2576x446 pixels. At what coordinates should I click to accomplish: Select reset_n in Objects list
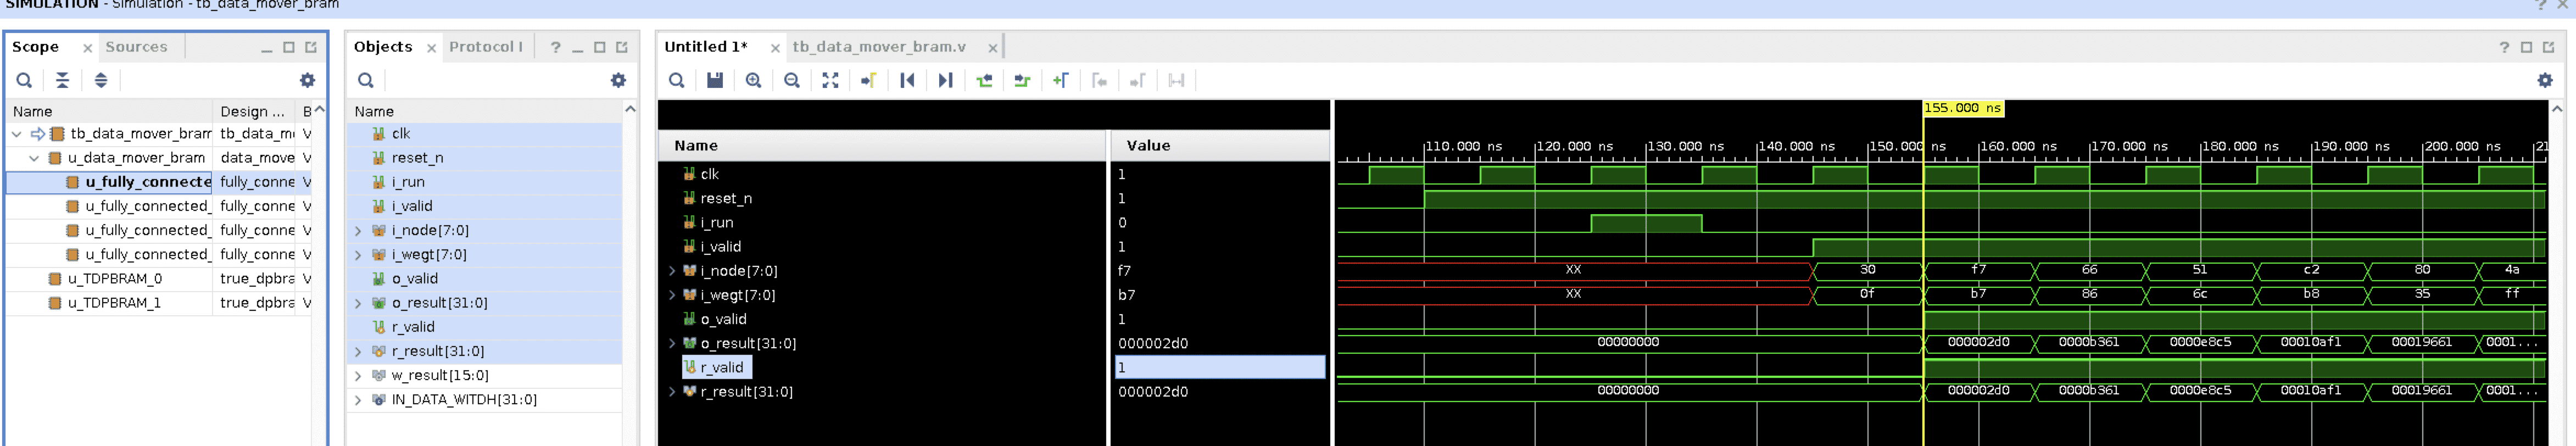[417, 158]
